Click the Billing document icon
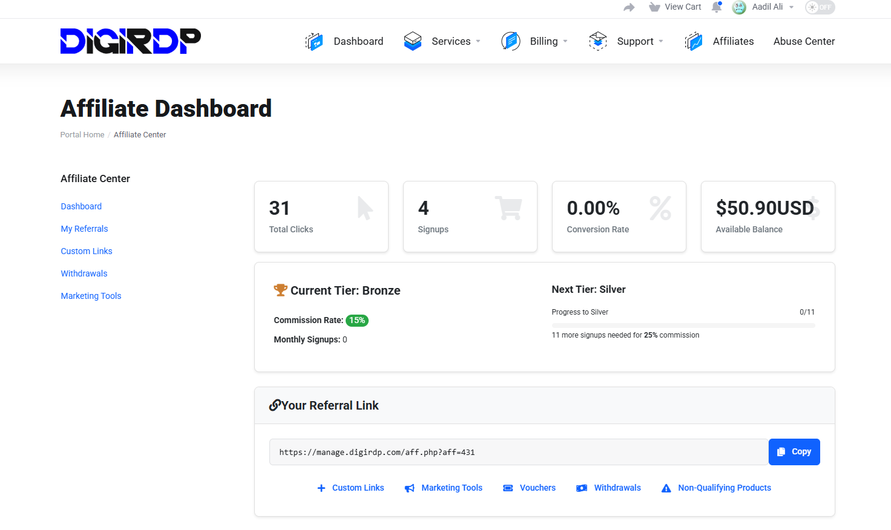 pos(511,41)
